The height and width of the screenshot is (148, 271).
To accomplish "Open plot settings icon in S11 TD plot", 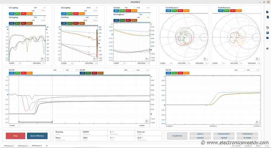I will 147,121.
